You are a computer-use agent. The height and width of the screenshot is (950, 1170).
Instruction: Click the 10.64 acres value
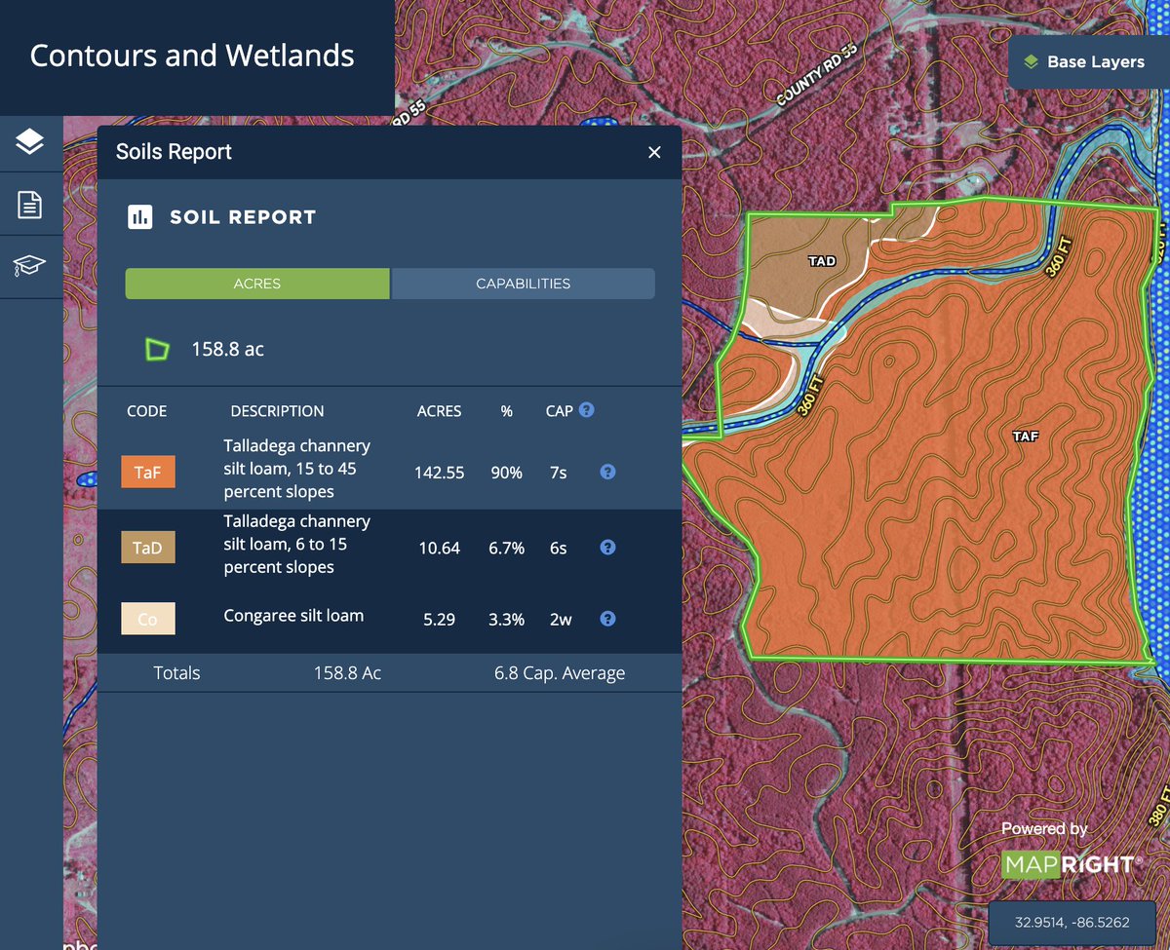(x=439, y=549)
